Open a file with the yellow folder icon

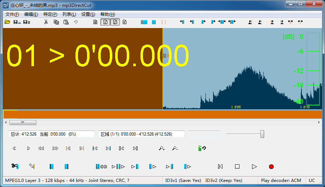point(7,22)
